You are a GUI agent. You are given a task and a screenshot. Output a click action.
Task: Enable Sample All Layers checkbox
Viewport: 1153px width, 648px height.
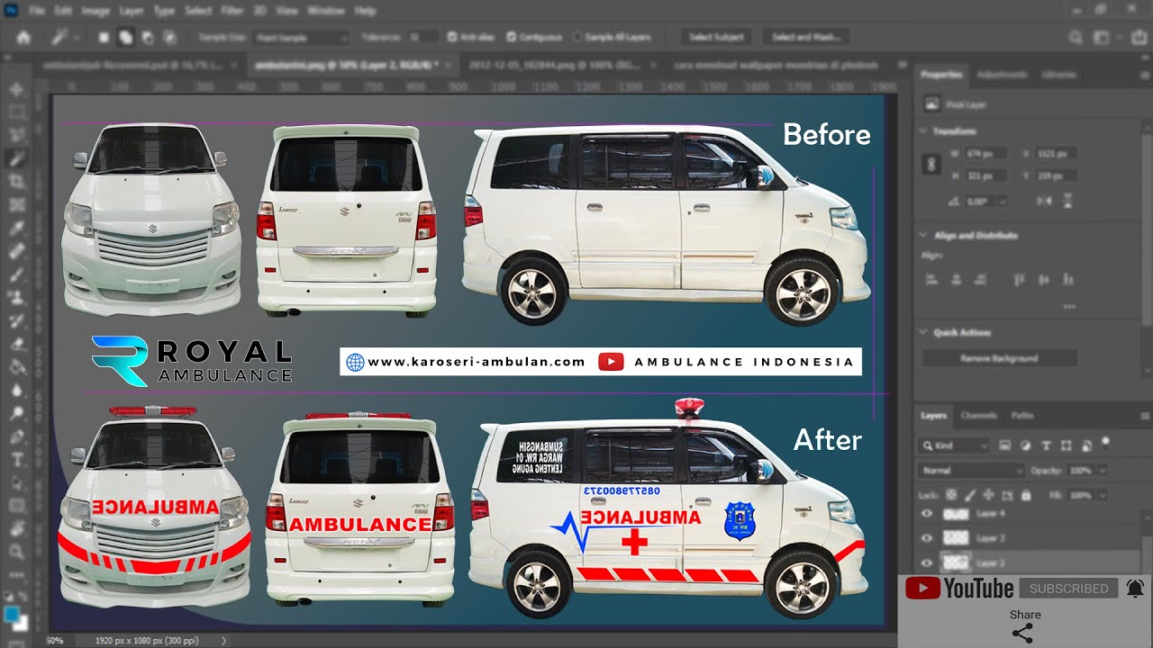point(577,38)
